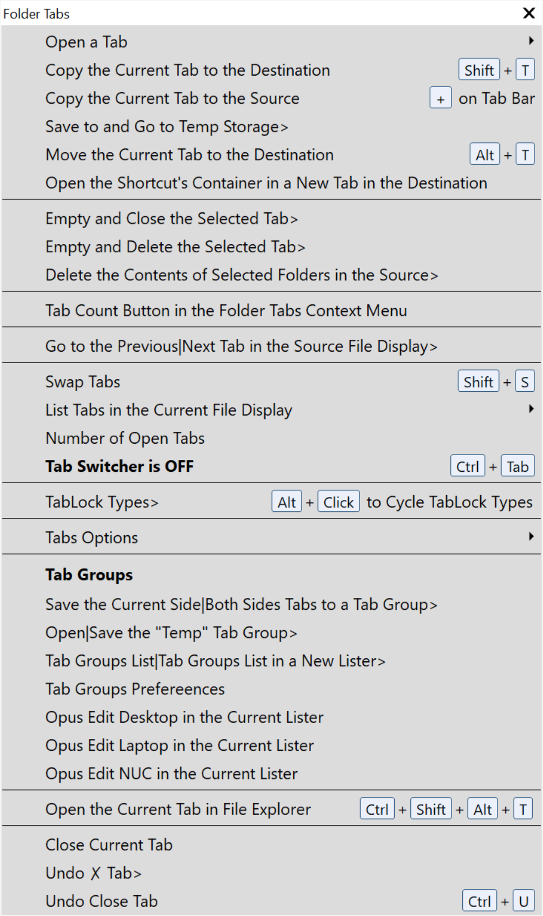Image resolution: width=543 pixels, height=916 pixels.
Task: Select Swap Tabs
Action: 83,382
